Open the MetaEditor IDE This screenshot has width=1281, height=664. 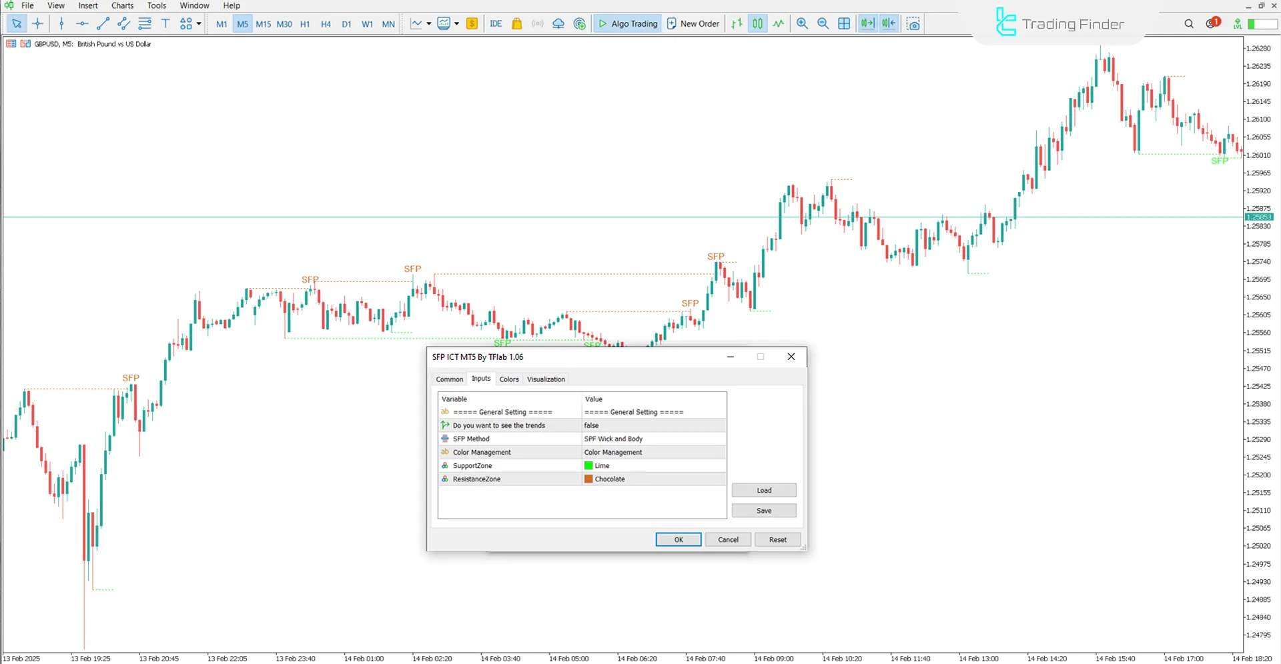pos(496,24)
